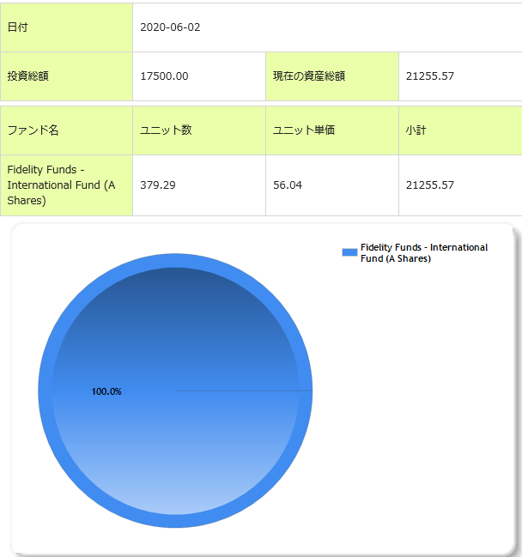Select the date value 2020-06-02
522x557 pixels.
tap(170, 27)
